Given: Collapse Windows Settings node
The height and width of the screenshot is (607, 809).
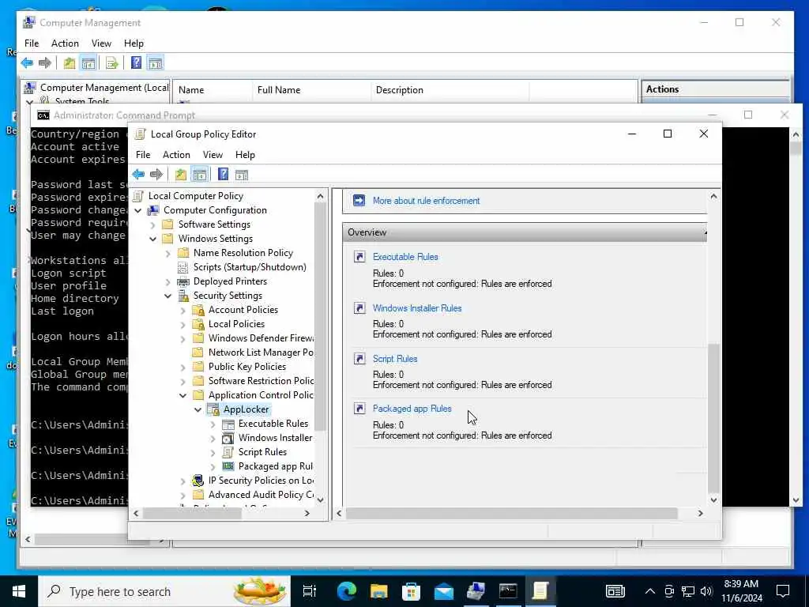Looking at the screenshot, I should coord(153,239).
